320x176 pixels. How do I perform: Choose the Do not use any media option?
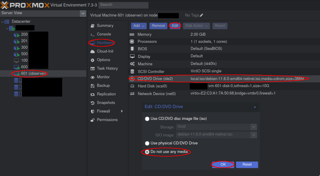[147, 152]
